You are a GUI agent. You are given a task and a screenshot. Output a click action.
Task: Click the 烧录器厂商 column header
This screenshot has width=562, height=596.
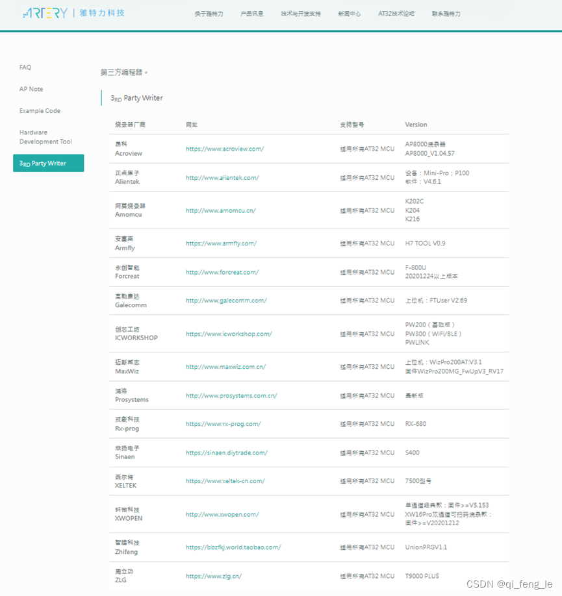point(130,124)
